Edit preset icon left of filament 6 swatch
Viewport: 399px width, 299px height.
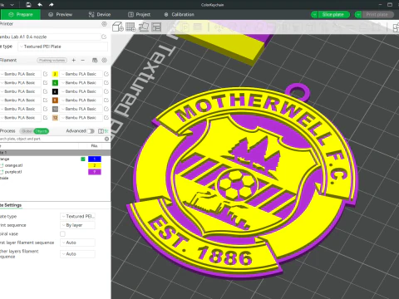46,91
